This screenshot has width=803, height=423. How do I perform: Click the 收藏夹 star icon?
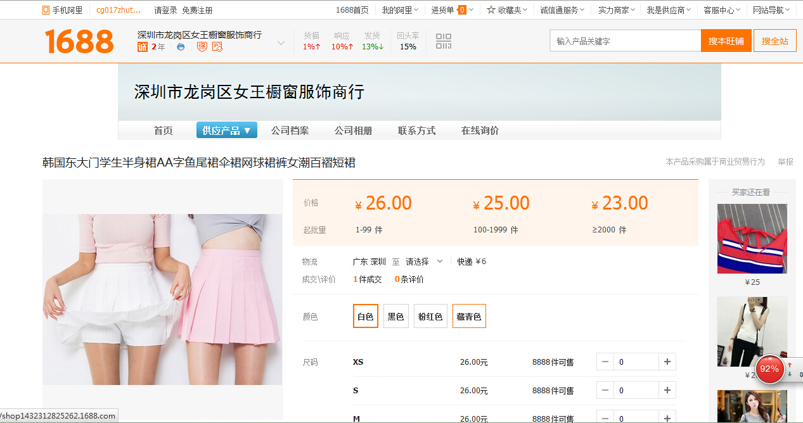(x=491, y=10)
